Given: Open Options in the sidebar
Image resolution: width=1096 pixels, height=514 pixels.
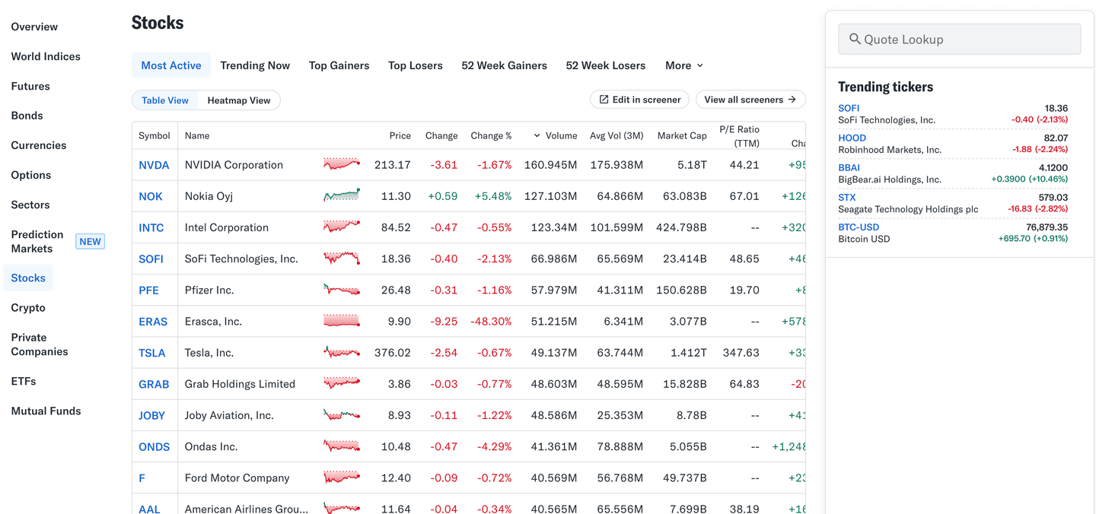Looking at the screenshot, I should click(x=30, y=175).
